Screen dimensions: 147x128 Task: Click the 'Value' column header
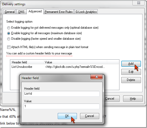pos(75,62)
